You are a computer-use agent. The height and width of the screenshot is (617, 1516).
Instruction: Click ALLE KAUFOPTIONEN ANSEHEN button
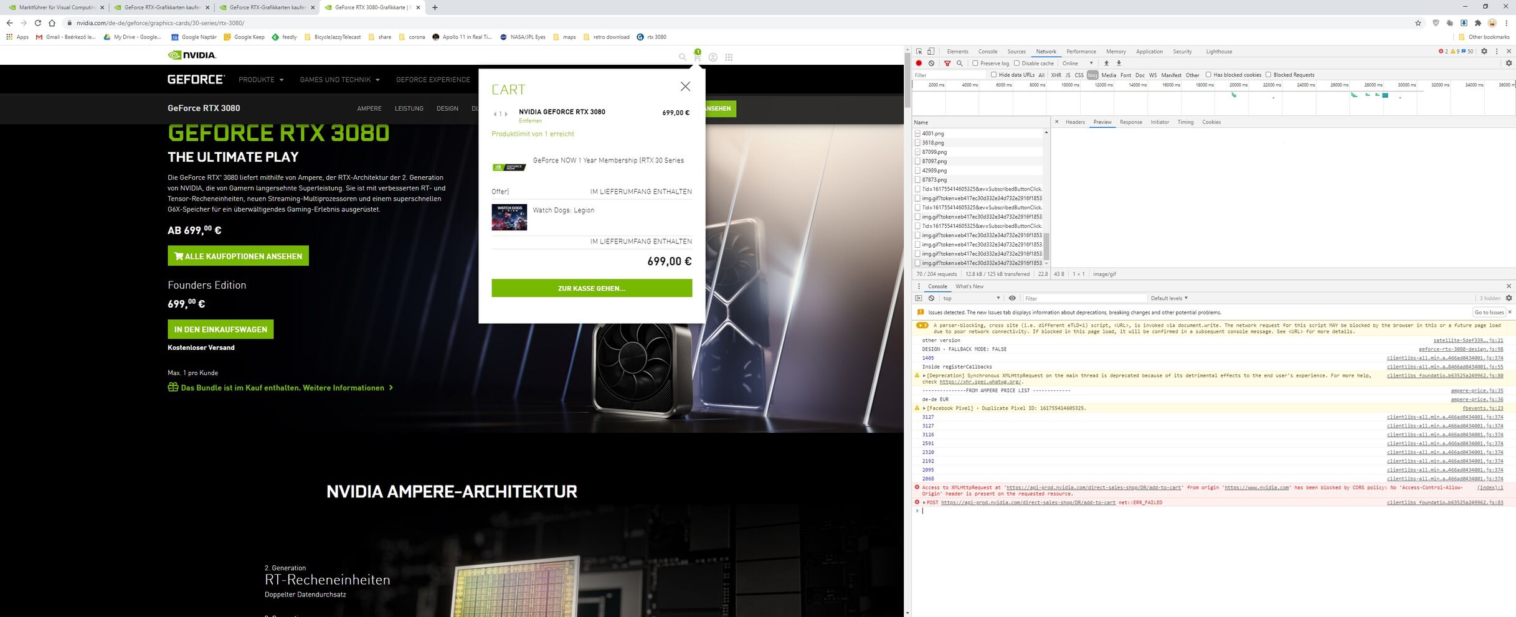238,256
